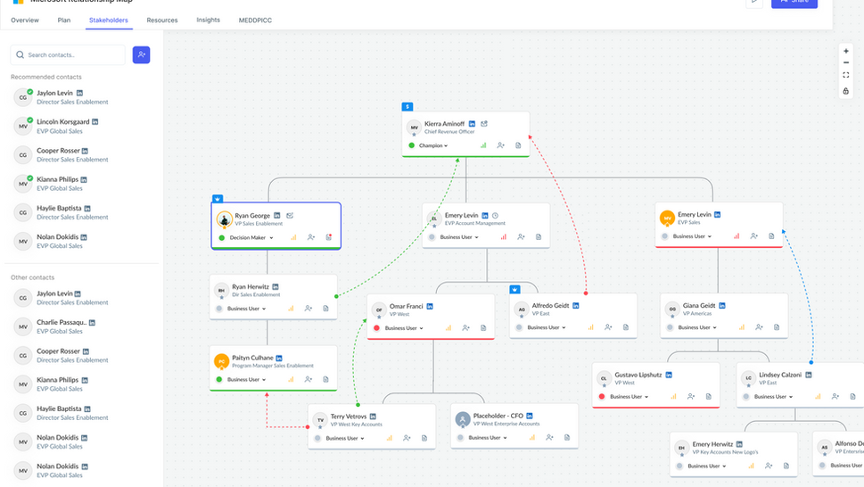
Task: Click the Ryan George avatar photo
Action: click(225, 219)
